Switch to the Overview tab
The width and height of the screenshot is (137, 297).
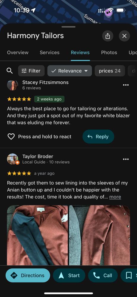pos(18,53)
